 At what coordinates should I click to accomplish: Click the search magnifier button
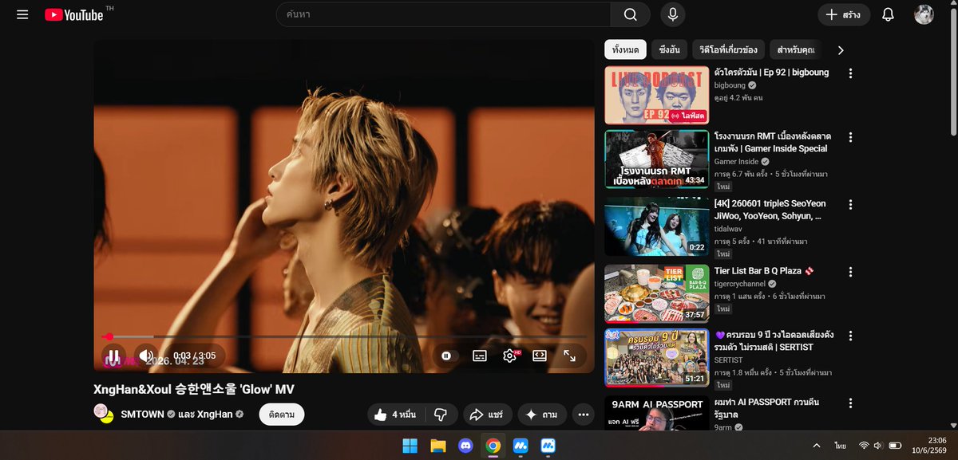point(631,14)
